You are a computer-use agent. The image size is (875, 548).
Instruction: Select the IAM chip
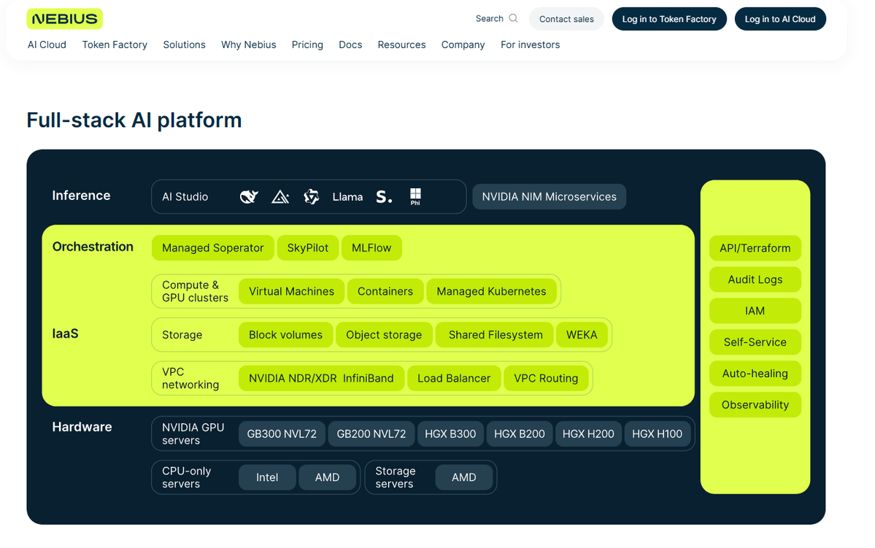click(x=755, y=311)
